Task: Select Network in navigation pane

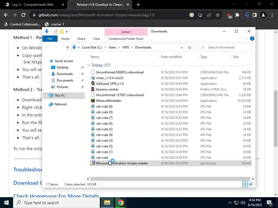Action: tap(61, 104)
